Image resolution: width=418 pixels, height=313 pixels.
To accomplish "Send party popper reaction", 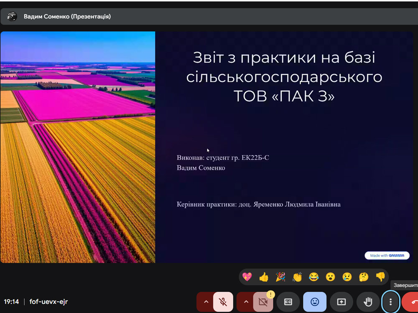I will tap(280, 277).
